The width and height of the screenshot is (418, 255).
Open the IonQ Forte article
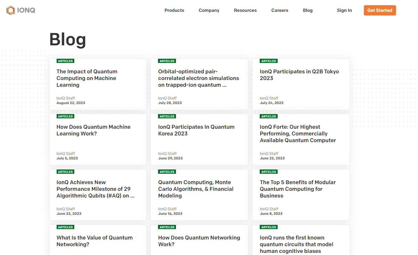(298, 134)
